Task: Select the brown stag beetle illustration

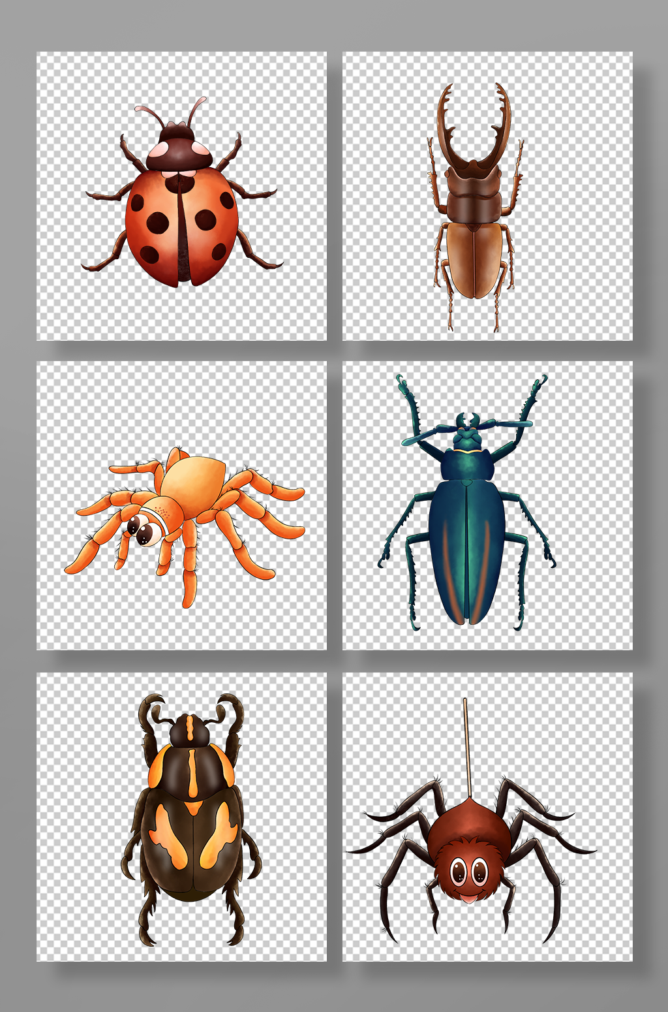Action: (475, 207)
